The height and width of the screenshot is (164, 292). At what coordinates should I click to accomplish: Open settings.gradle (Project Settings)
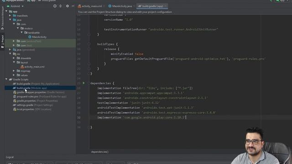coord(33,105)
